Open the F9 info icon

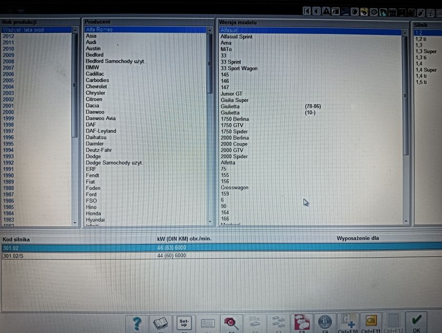pyautogui.click(x=325, y=323)
